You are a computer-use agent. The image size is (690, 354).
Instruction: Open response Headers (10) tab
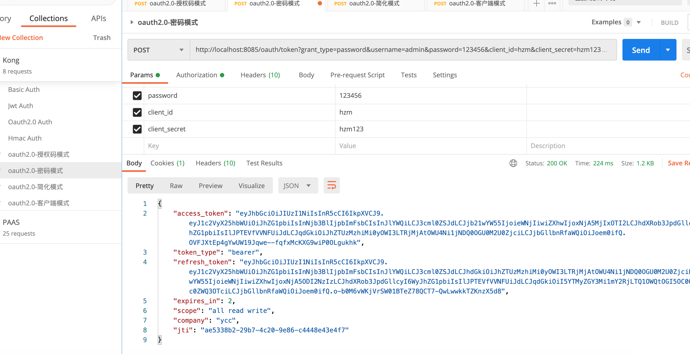(x=215, y=163)
